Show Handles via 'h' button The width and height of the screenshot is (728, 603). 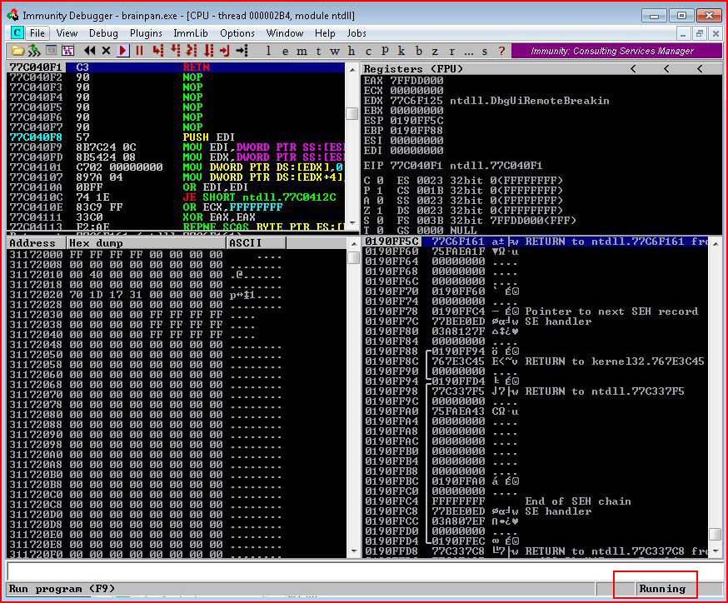(352, 51)
